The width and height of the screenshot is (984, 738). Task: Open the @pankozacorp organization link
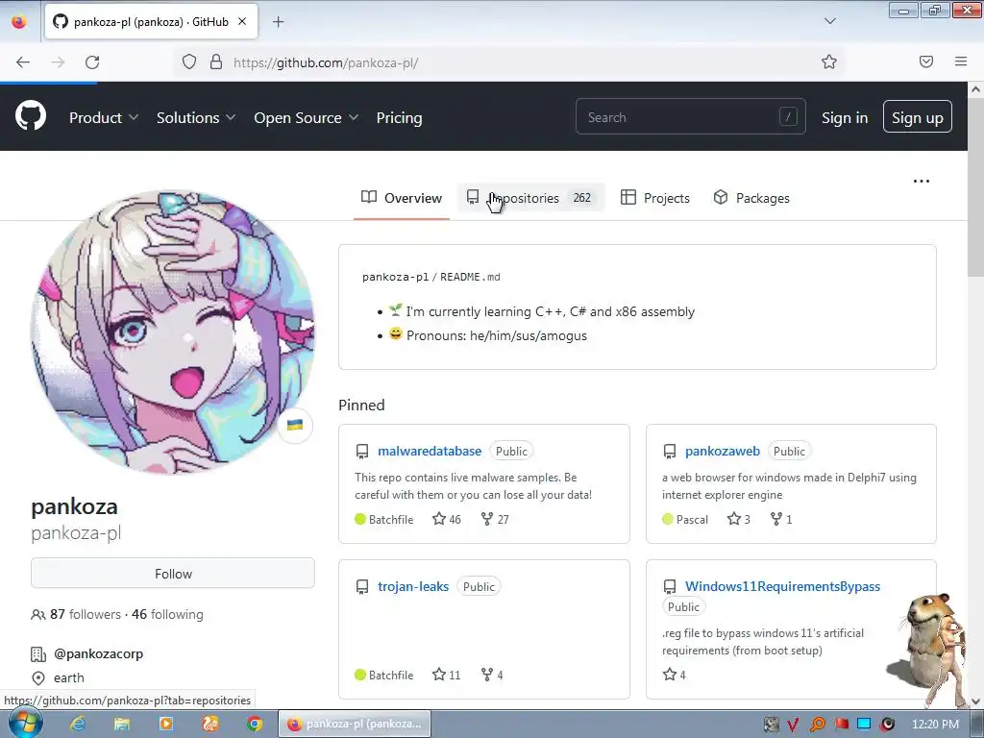click(99, 653)
